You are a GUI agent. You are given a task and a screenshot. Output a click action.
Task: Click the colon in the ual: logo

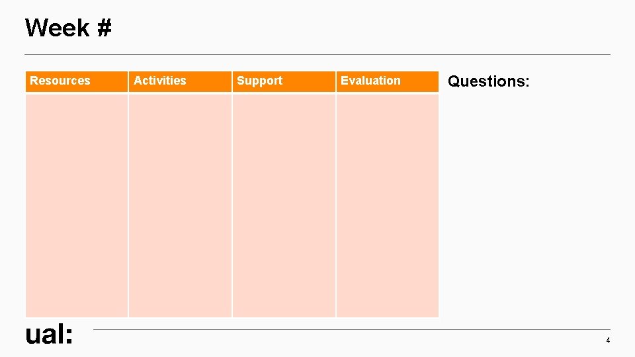69,337
